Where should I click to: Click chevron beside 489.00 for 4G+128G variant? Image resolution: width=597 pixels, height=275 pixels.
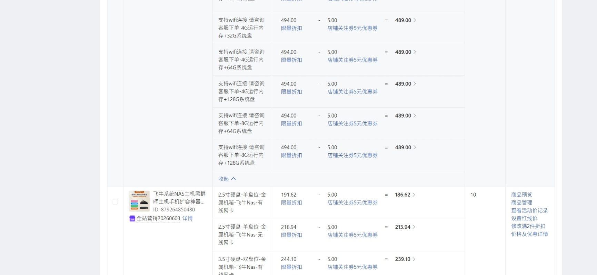pos(415,84)
